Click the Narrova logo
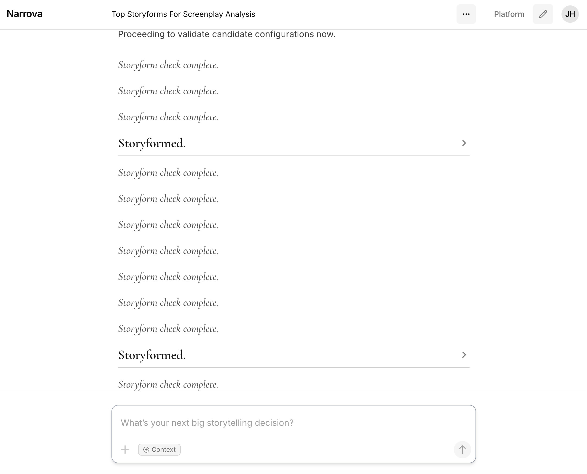This screenshot has height=474, width=587. 24,14
